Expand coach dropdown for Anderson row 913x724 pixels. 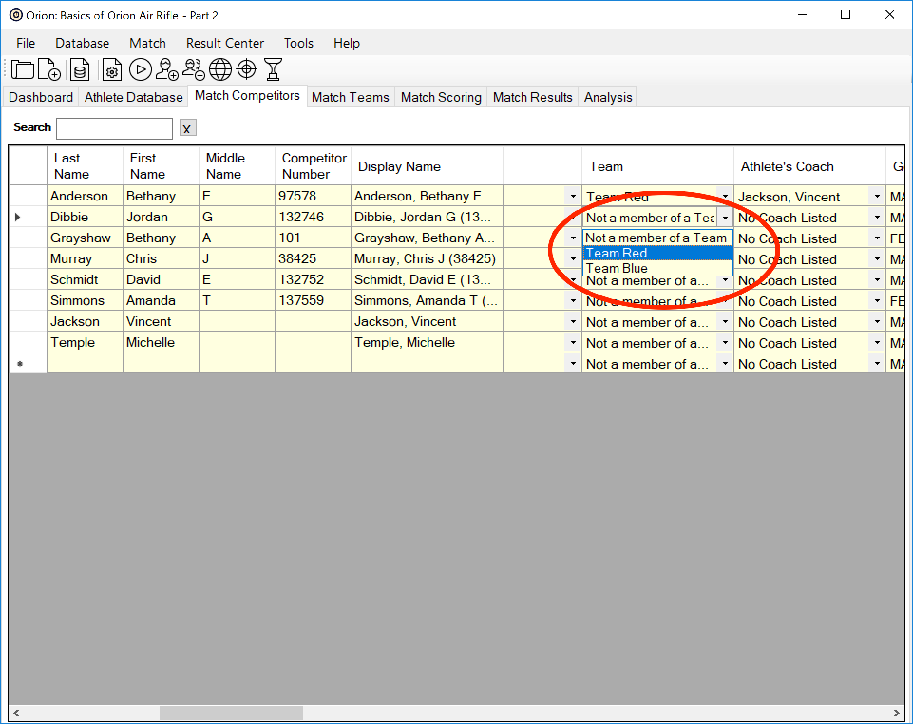coord(877,196)
